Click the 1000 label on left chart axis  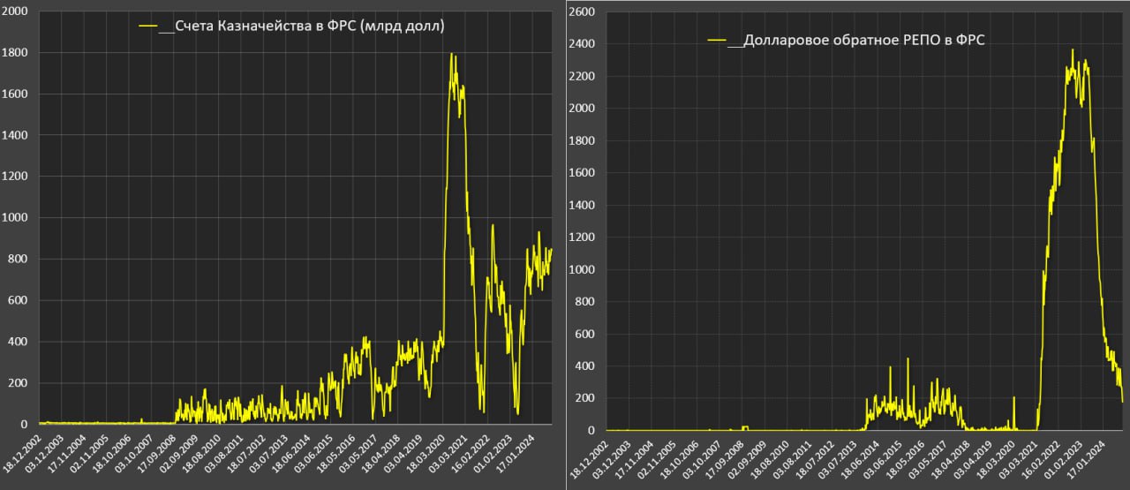pos(16,218)
